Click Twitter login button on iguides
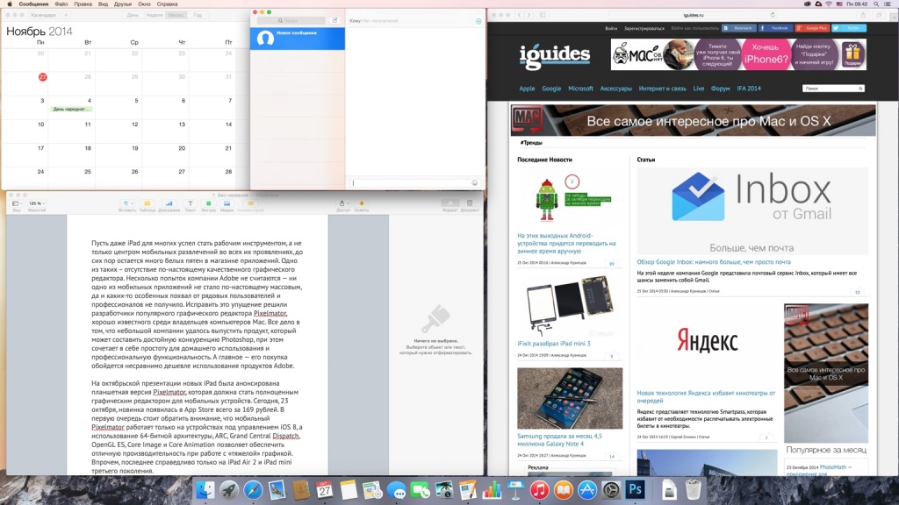This screenshot has height=505, width=899. pos(849,27)
